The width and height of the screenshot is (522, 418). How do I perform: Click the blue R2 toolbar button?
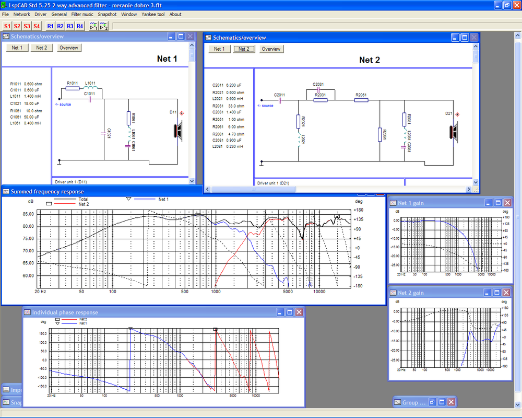60,26
